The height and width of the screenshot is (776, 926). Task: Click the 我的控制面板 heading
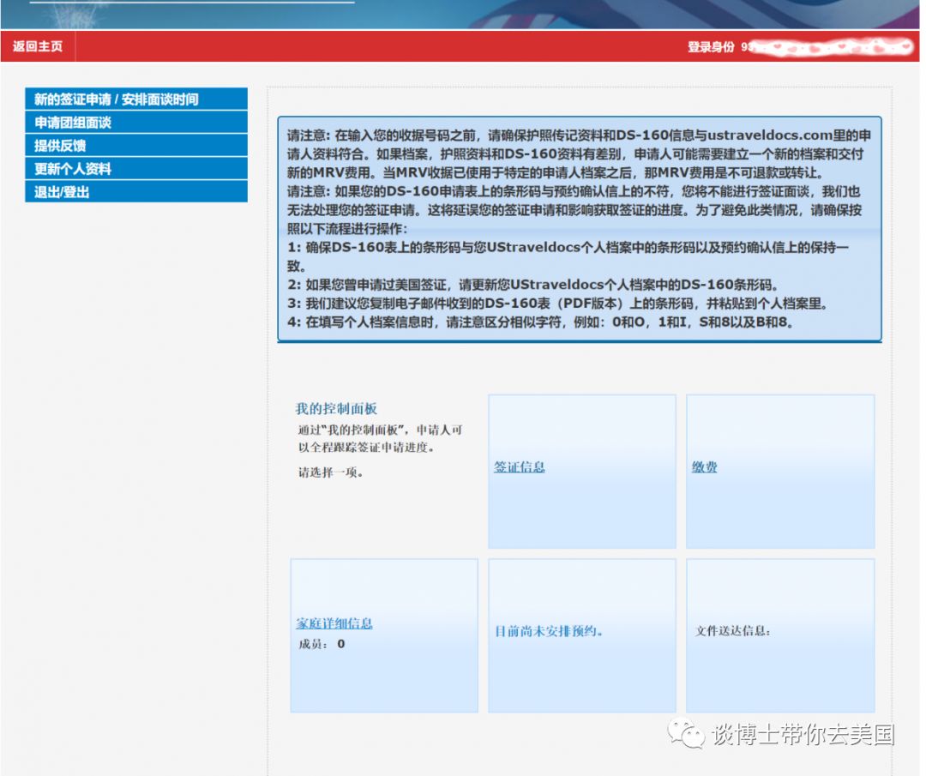click(x=335, y=408)
